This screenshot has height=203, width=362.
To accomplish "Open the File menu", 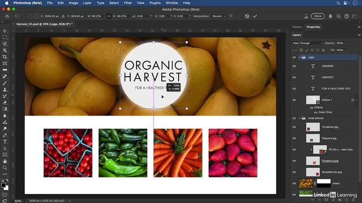I will tap(50, 3).
